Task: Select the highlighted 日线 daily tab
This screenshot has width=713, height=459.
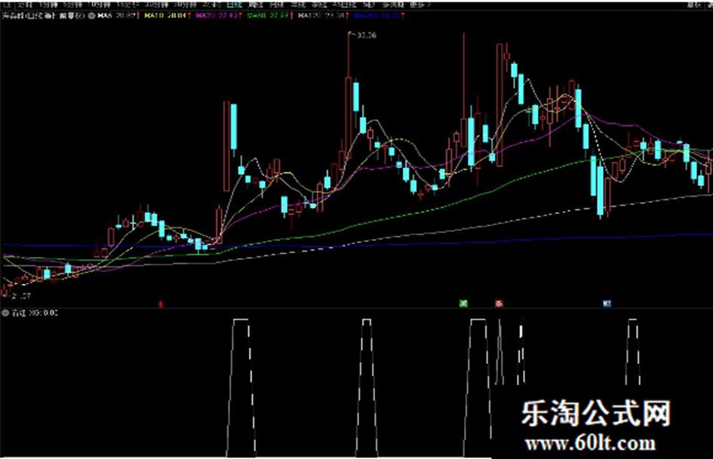Action: [x=233, y=5]
